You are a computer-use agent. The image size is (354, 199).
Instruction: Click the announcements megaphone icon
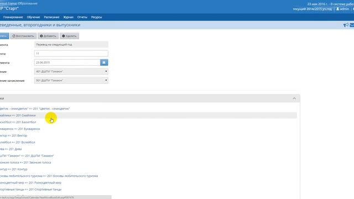click(346, 25)
